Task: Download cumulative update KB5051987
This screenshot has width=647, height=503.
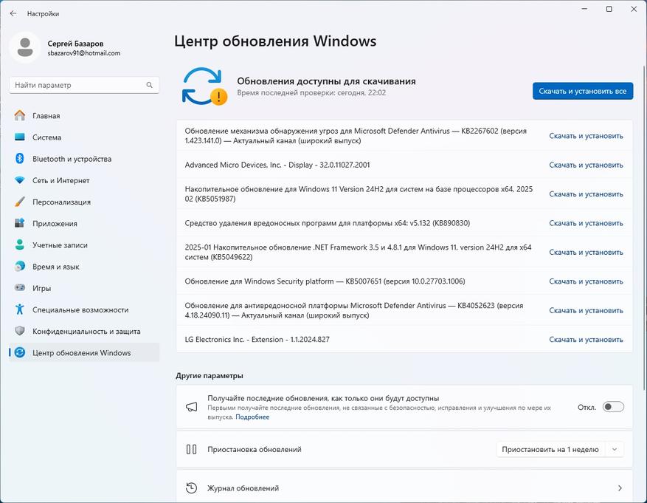Action: (586, 194)
